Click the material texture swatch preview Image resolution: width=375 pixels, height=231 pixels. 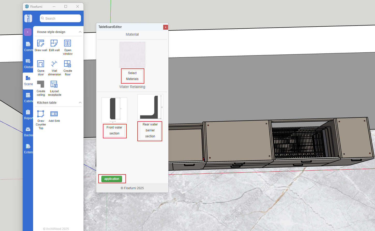tap(132, 55)
